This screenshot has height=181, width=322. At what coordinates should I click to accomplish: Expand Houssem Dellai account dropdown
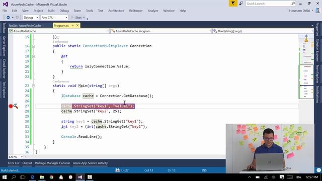pyautogui.click(x=312, y=11)
